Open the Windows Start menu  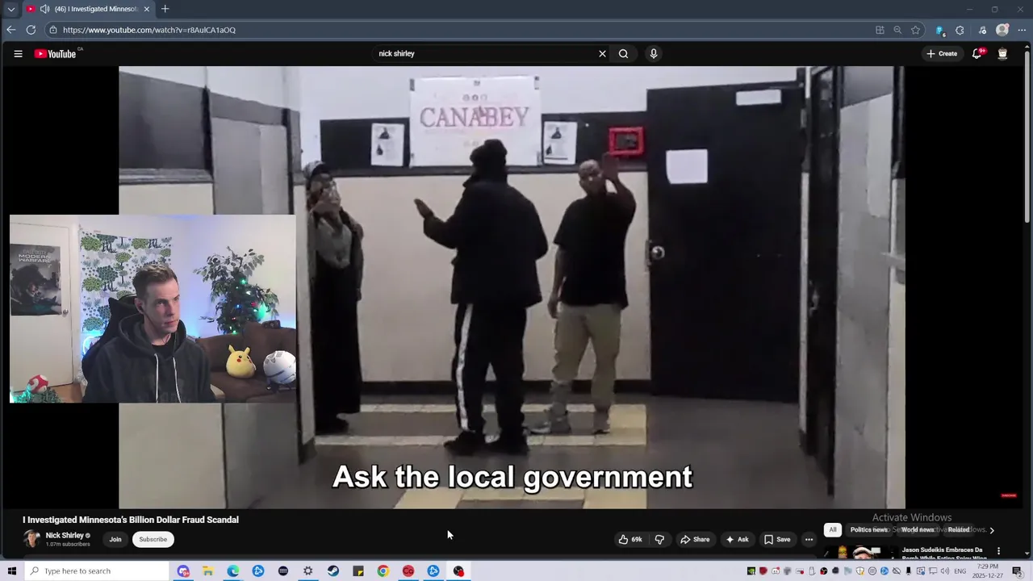click(11, 571)
